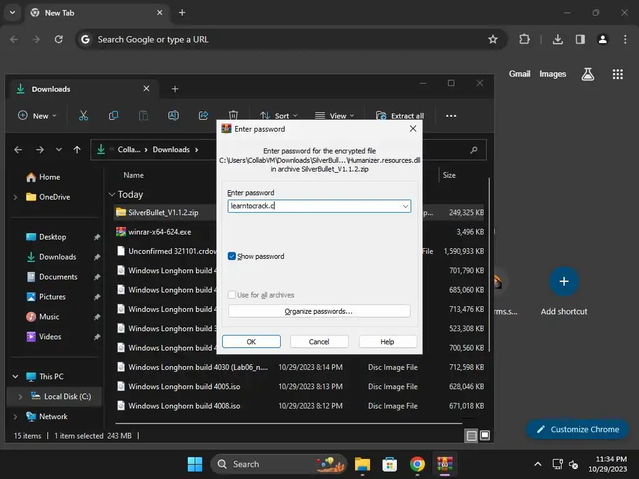Open Chrome extensions puzzle icon
This screenshot has height=479, width=639.
524,39
